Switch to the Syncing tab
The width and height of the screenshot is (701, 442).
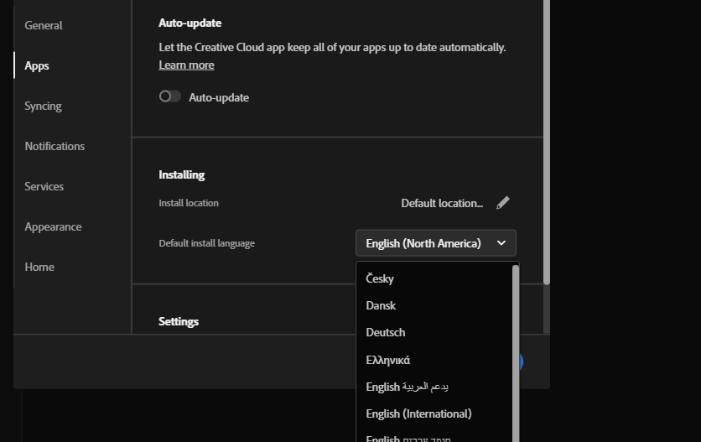click(43, 106)
